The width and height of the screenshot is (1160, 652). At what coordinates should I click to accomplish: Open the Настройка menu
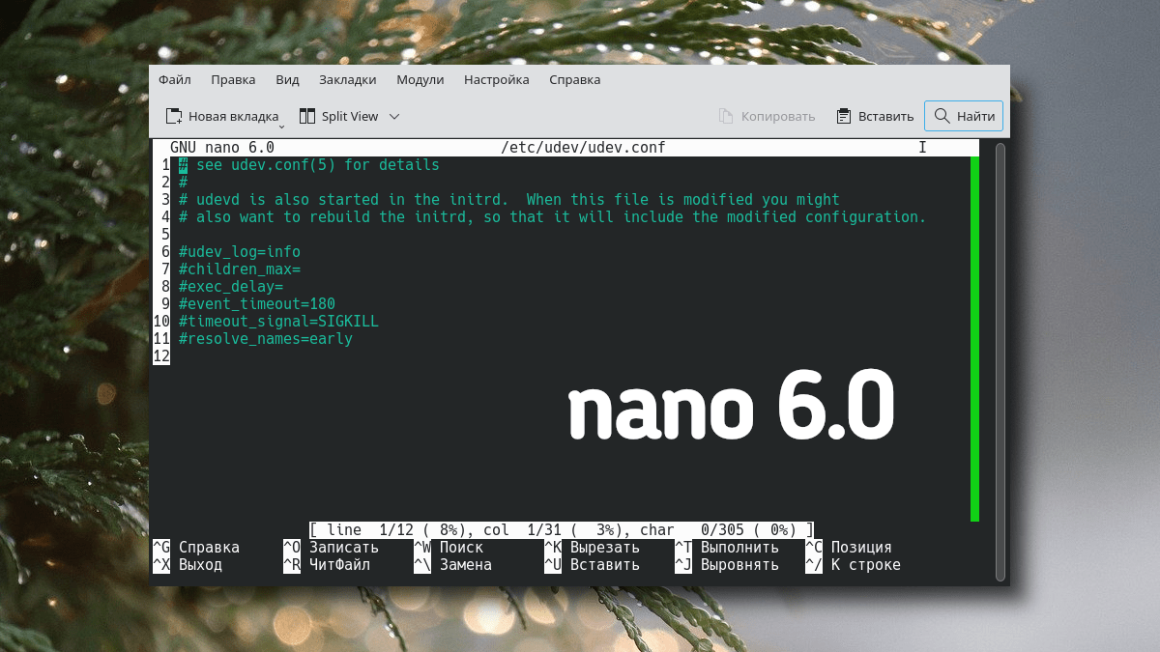(496, 80)
